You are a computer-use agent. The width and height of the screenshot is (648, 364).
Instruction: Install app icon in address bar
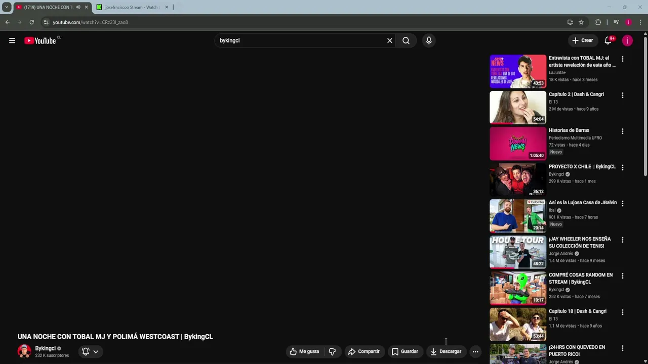click(x=570, y=22)
